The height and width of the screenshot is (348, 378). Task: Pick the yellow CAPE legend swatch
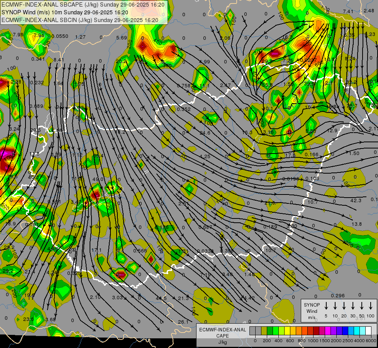[x=287, y=331]
